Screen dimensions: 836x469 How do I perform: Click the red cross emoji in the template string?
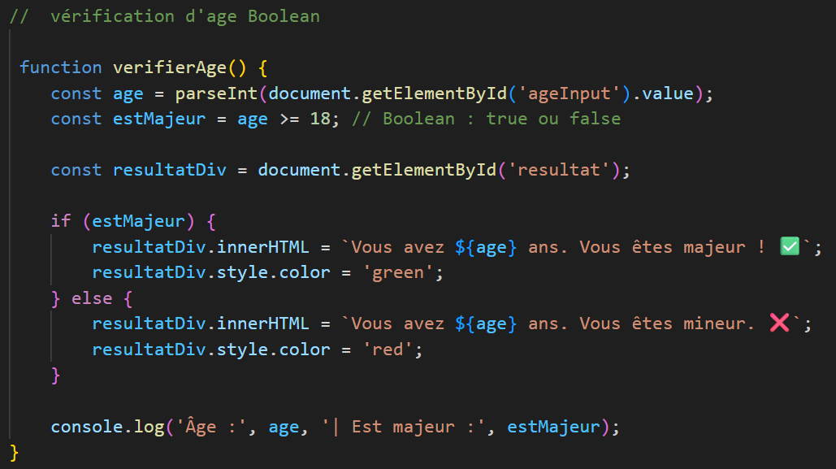[x=780, y=324]
